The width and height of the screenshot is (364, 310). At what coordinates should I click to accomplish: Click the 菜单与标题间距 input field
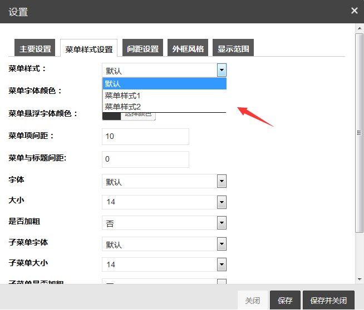tap(146, 159)
